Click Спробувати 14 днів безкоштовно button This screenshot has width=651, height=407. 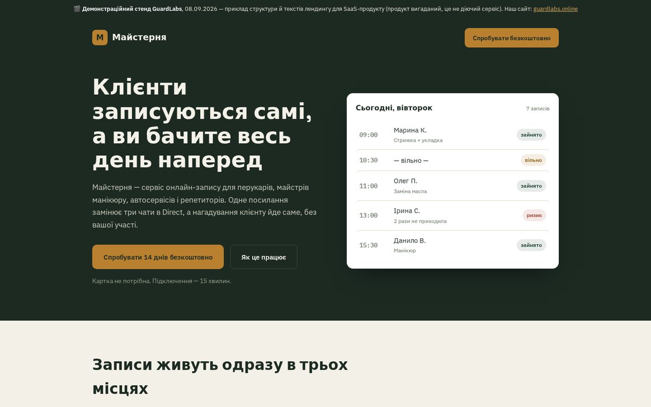click(x=158, y=257)
